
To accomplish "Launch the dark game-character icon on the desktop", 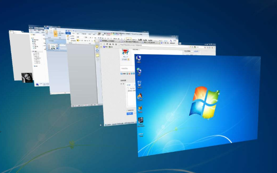I will (141, 120).
